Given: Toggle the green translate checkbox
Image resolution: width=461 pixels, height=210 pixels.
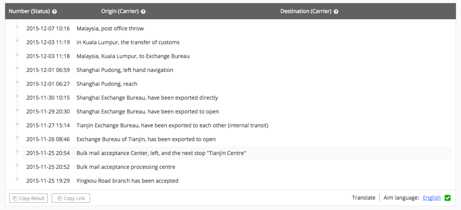Looking at the screenshot, I should (x=447, y=198).
